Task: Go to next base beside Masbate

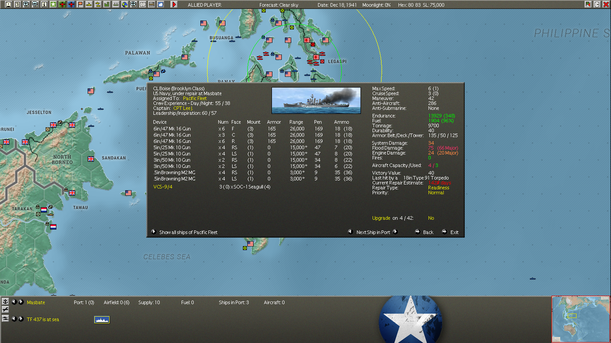Action: pyautogui.click(x=21, y=302)
